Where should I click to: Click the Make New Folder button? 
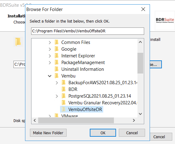tap(48, 133)
